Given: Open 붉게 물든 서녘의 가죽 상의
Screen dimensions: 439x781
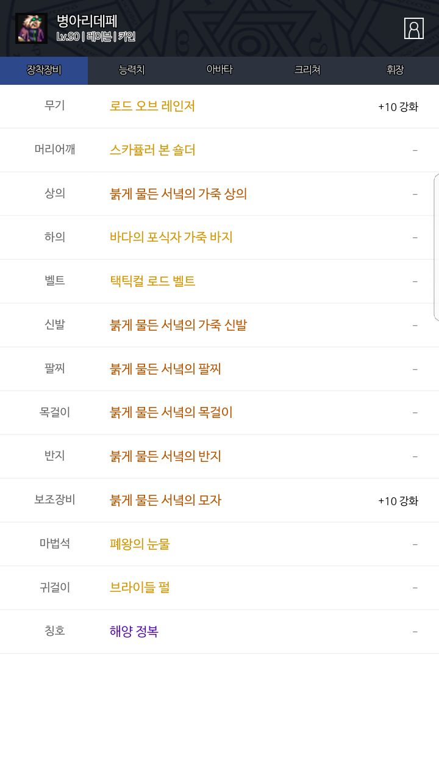Looking at the screenshot, I should click(x=178, y=194).
